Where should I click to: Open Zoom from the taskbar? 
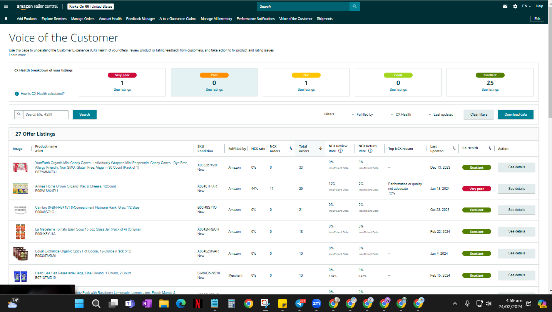[316, 304]
